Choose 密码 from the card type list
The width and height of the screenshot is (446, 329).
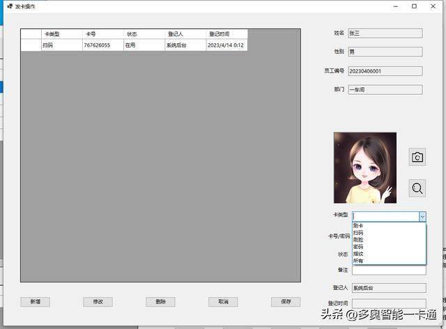[389, 247]
